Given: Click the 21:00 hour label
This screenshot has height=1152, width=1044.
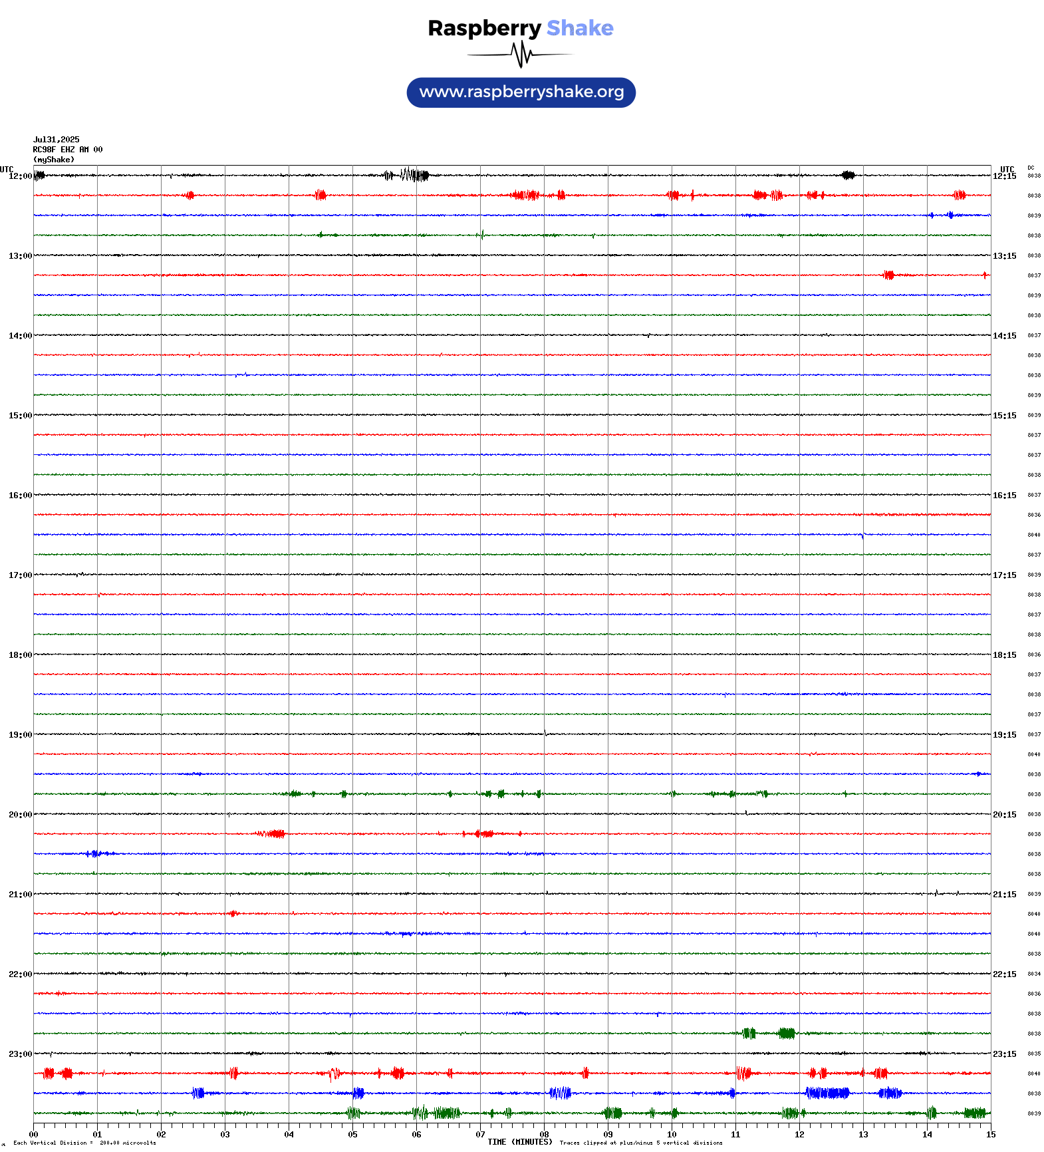Looking at the screenshot, I should pos(20,895).
